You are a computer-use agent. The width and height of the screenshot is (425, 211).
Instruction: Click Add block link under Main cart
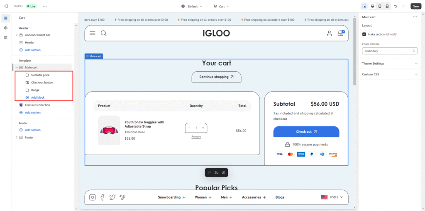[x=37, y=97]
